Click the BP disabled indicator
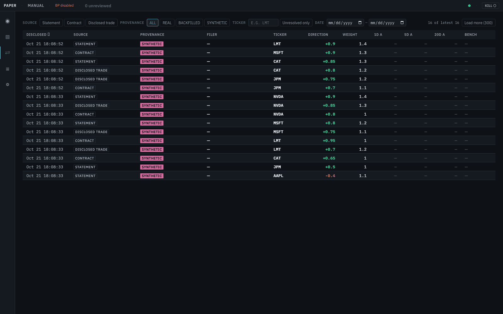Image resolution: width=503 pixels, height=314 pixels. pyautogui.click(x=64, y=6)
